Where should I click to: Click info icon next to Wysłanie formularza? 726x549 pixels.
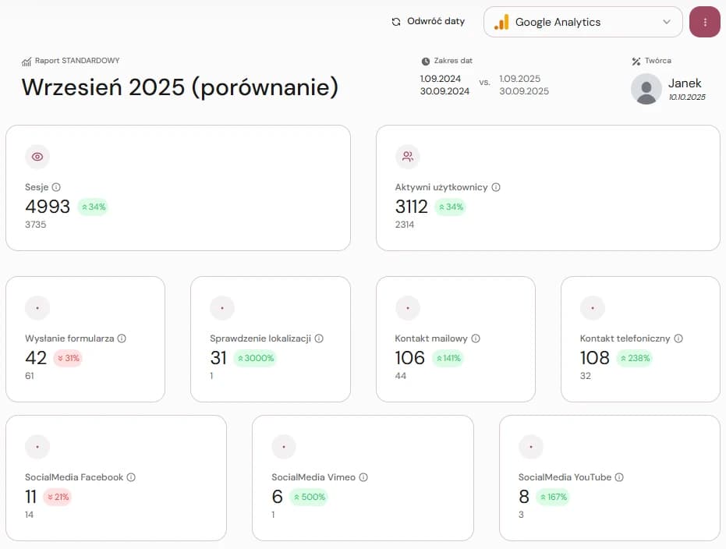click(122, 338)
